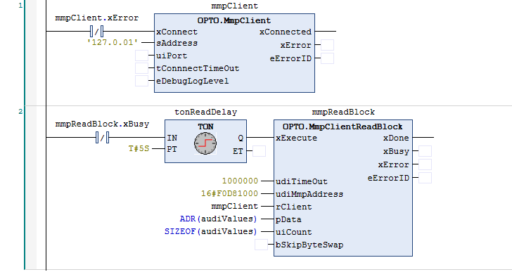Click the mmpClient.xError contact label

point(96,18)
